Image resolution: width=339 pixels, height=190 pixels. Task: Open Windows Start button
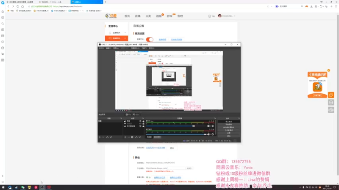coord(3,187)
